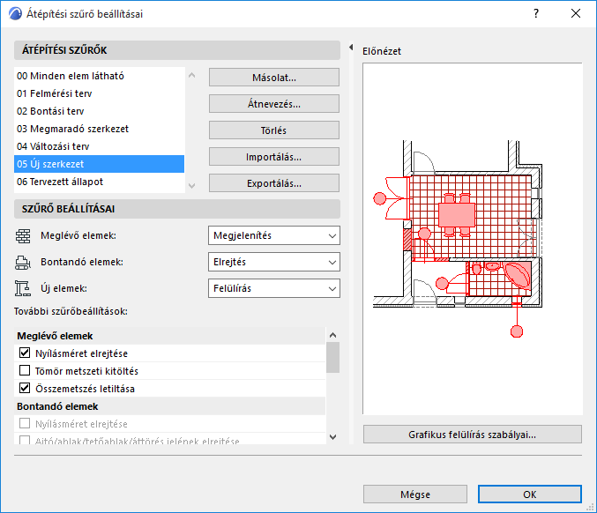Click the Másolat... button
Screen dimensions: 597x513
[x=274, y=78]
